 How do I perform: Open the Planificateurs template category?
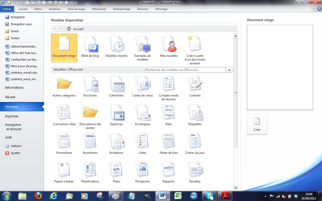90,173
